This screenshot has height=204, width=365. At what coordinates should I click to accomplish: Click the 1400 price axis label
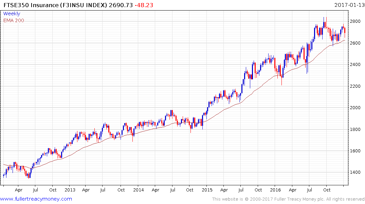pos(355,172)
